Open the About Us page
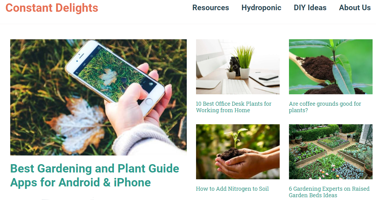The image size is (376, 200). [x=355, y=8]
